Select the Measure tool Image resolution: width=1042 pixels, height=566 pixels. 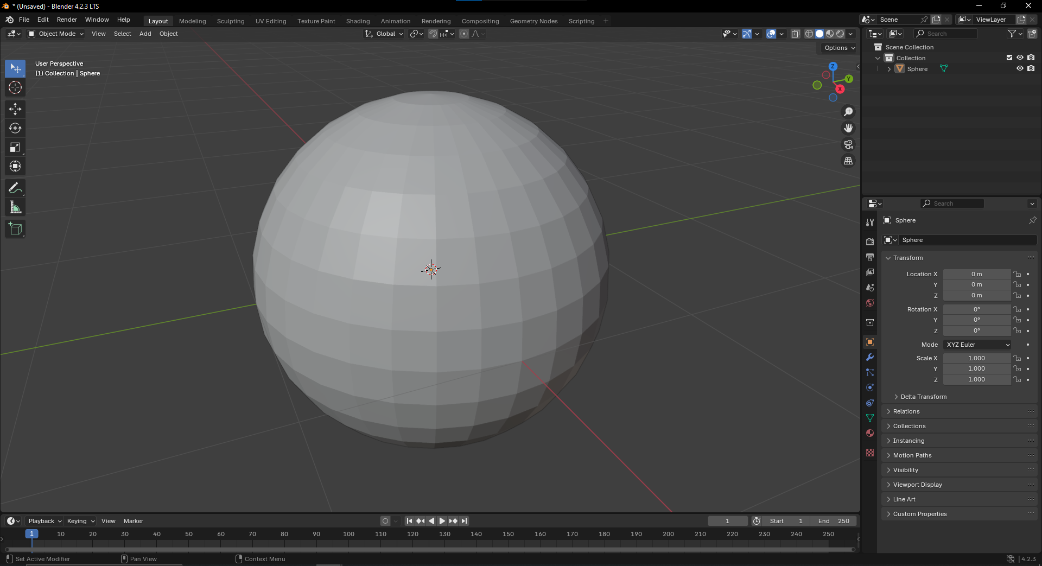(x=15, y=207)
